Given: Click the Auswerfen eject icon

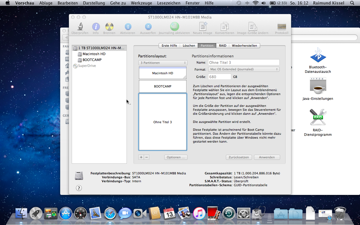Looking at the screenshot, I should (x=148, y=27).
